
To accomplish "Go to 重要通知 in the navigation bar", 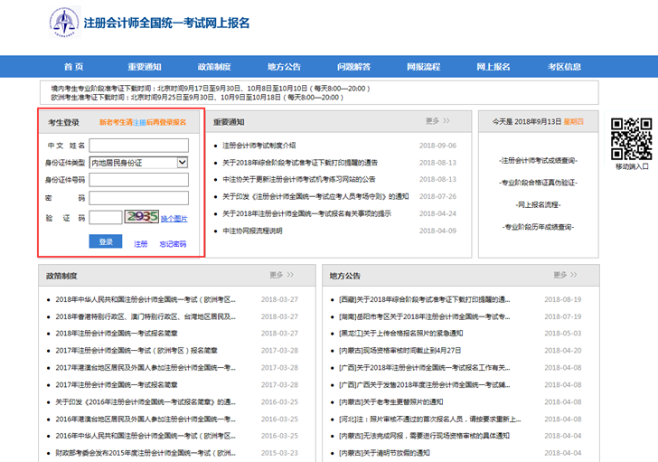I will tap(144, 67).
